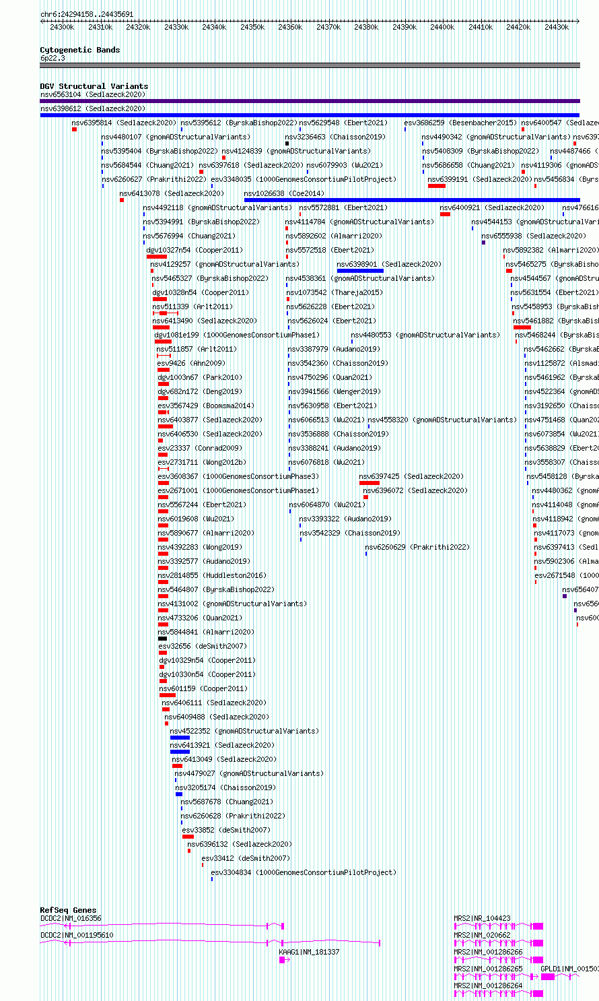599x1001 pixels.
Task: Click nsv601159 (Cooper2011) label
Action: [203, 688]
